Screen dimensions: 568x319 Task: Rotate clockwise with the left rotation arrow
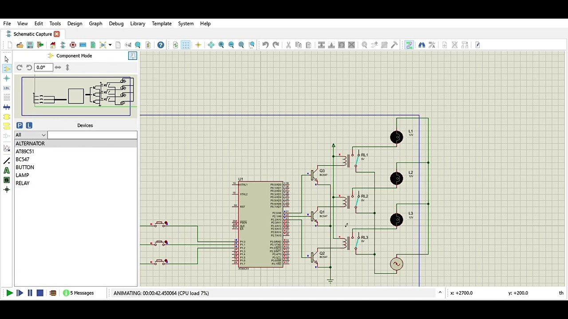[20, 67]
